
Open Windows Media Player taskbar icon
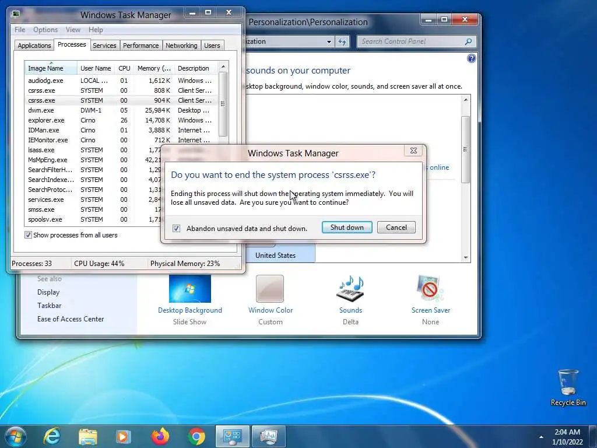[x=123, y=437]
